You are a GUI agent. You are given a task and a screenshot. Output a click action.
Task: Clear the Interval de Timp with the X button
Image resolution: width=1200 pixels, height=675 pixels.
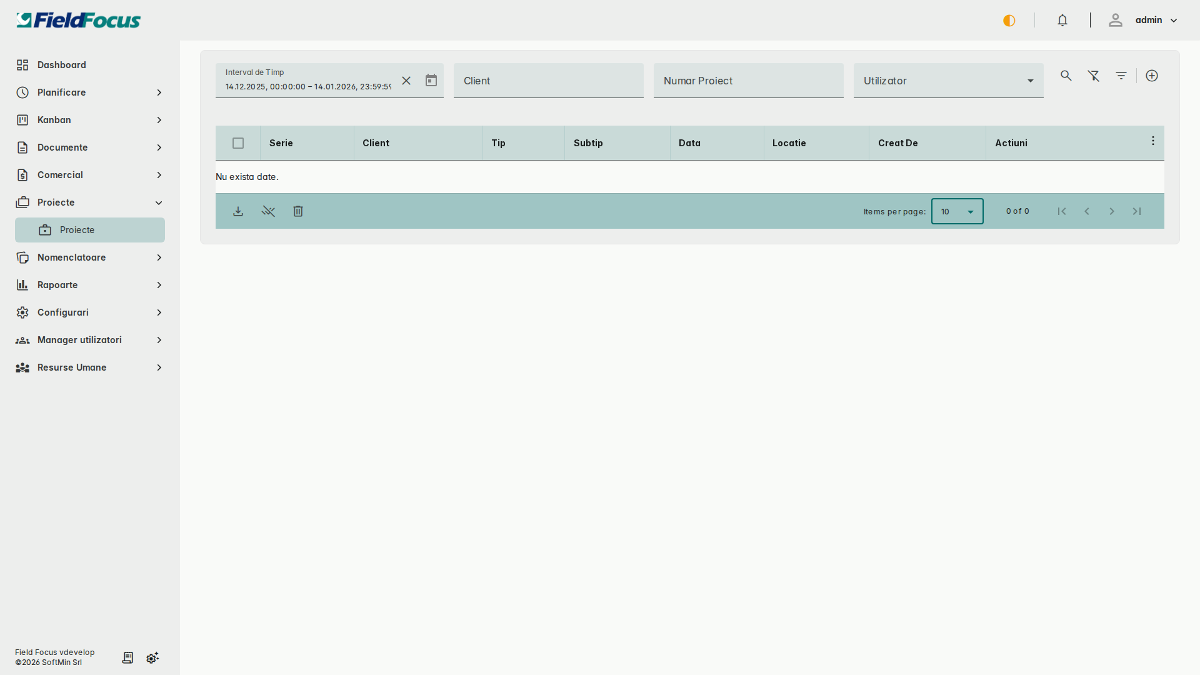pos(407,81)
